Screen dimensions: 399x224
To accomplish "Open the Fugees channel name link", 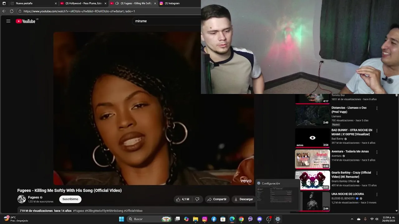I will 33,197.
